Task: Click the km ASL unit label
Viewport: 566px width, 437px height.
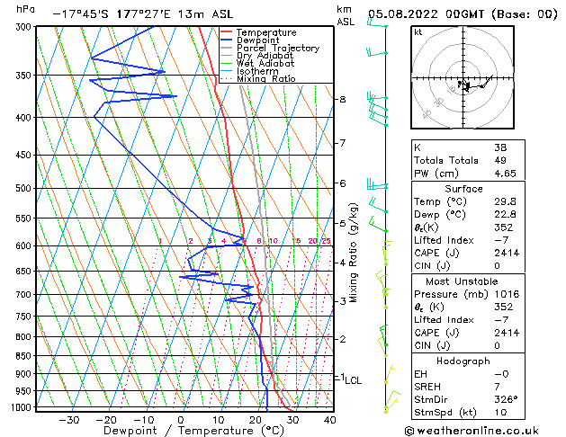Action: pos(346,15)
